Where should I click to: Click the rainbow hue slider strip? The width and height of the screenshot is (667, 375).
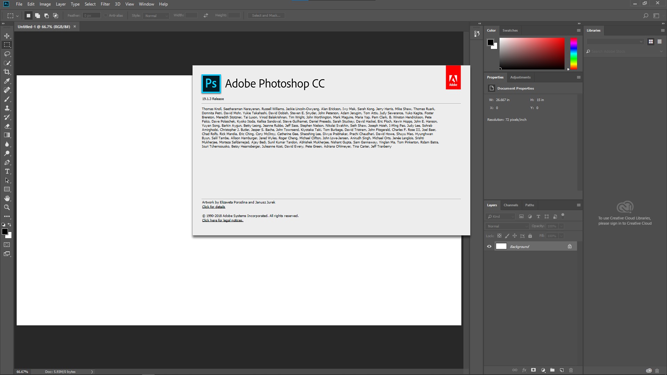tap(574, 53)
